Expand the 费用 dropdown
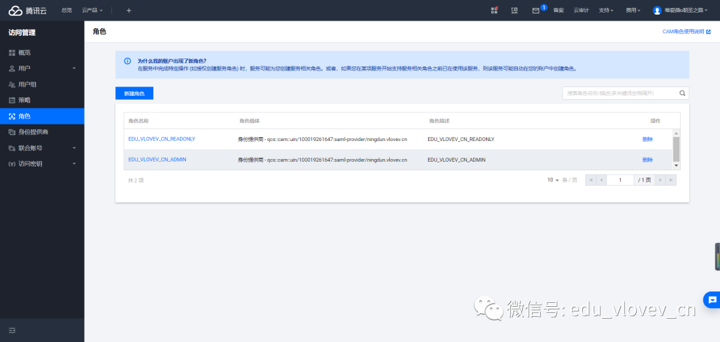The height and width of the screenshot is (342, 720). [633, 11]
